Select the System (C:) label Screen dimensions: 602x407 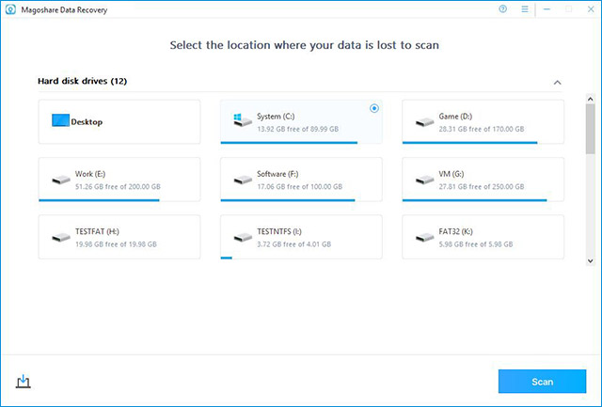pyautogui.click(x=276, y=117)
